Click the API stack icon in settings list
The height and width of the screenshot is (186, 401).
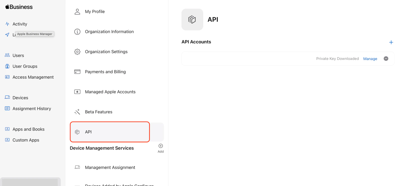pyautogui.click(x=77, y=132)
